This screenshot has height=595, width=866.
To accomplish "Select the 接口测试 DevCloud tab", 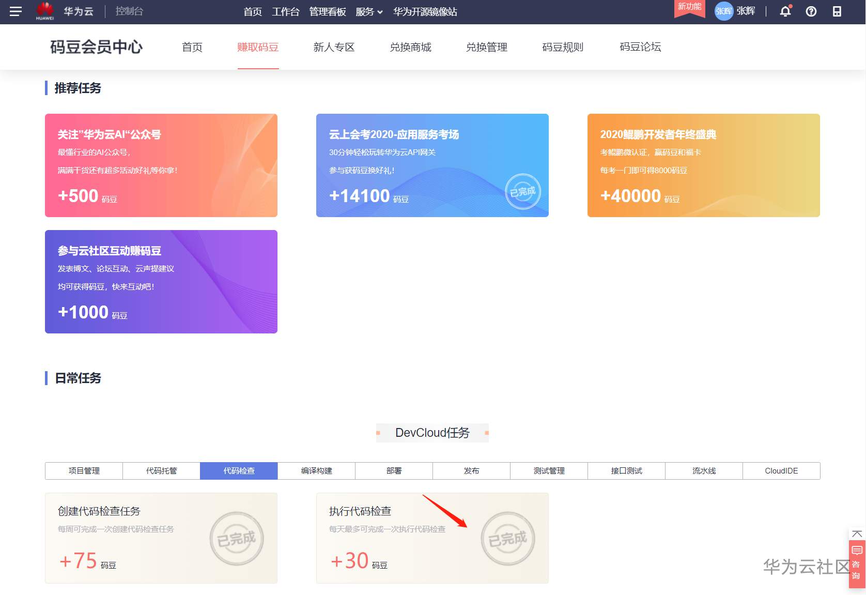I will (627, 471).
